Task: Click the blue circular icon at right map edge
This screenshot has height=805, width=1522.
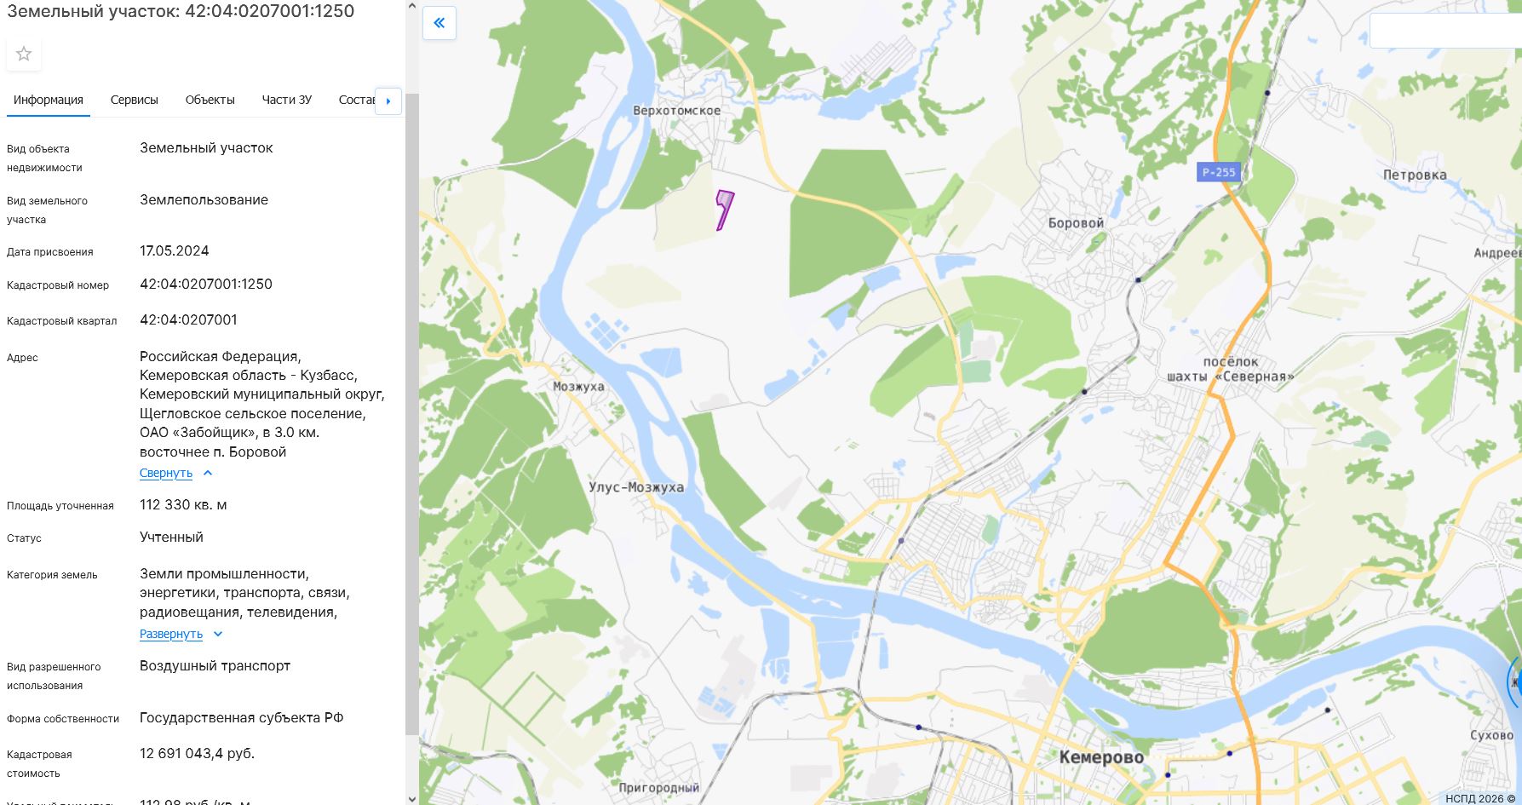Action: click(1515, 681)
